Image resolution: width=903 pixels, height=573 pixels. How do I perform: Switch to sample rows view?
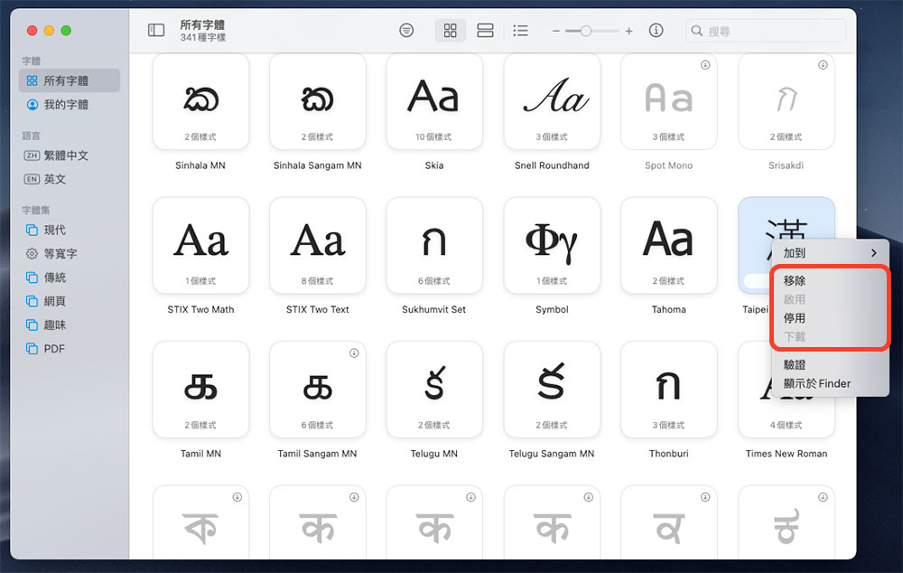tap(485, 31)
